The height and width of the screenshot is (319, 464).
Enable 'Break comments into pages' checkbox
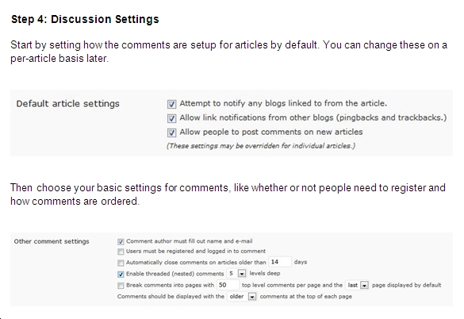click(121, 286)
